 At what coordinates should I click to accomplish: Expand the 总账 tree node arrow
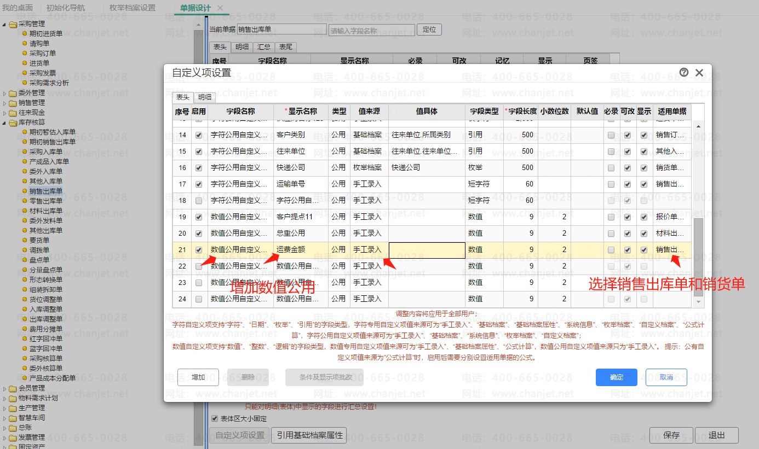4,428
